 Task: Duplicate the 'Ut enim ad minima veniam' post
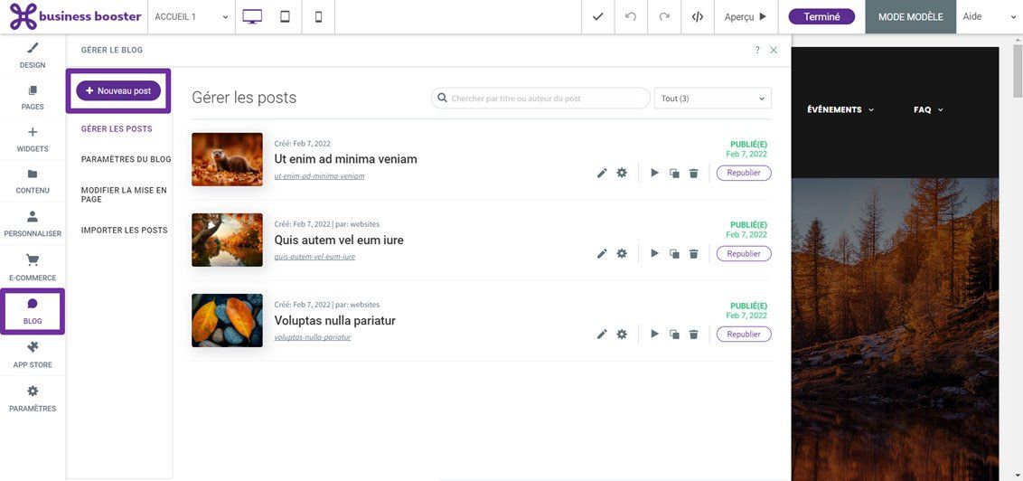pyautogui.click(x=674, y=173)
